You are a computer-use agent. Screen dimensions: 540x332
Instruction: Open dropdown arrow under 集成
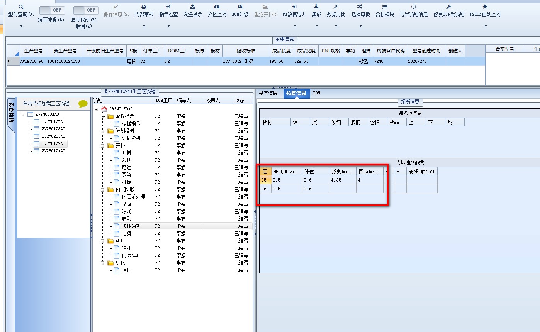tap(316, 26)
